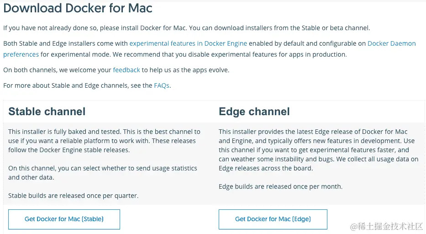Click the sentence about quarterly Stable builds

pyautogui.click(x=73, y=196)
